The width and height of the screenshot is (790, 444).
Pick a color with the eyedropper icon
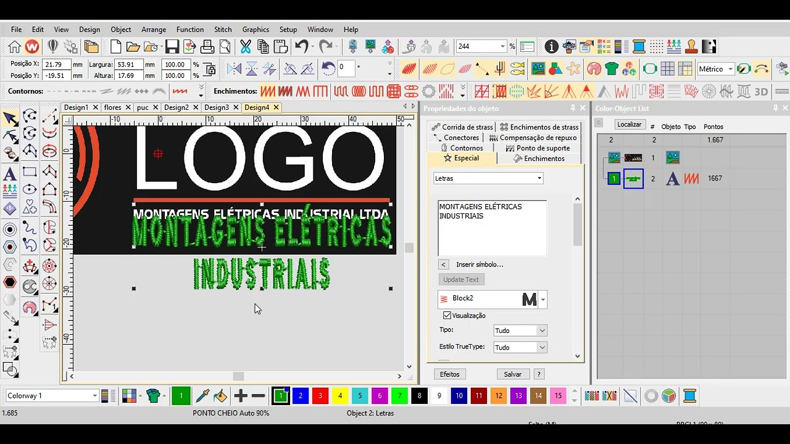202,396
